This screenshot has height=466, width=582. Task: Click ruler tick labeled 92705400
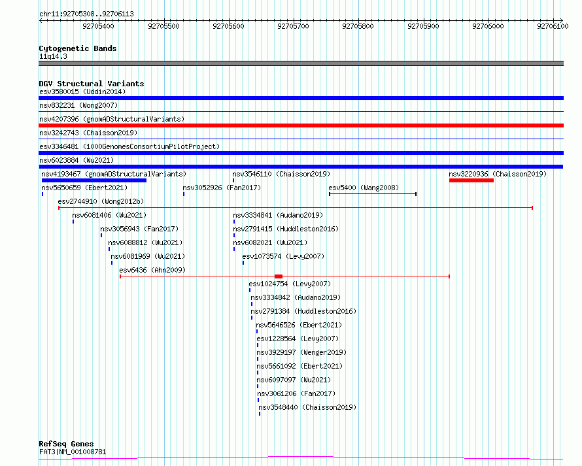98,26
